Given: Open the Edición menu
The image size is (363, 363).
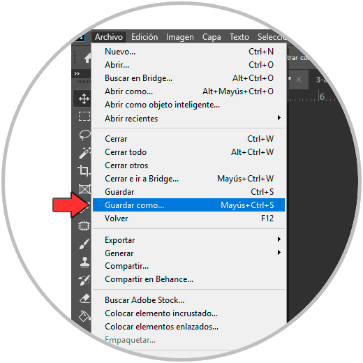Looking at the screenshot, I should click(x=145, y=37).
